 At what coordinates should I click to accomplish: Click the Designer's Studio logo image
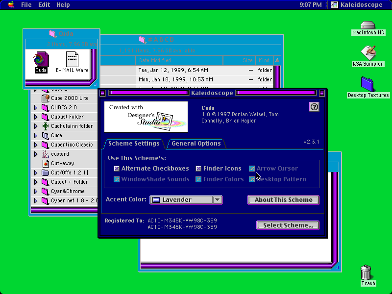146,117
